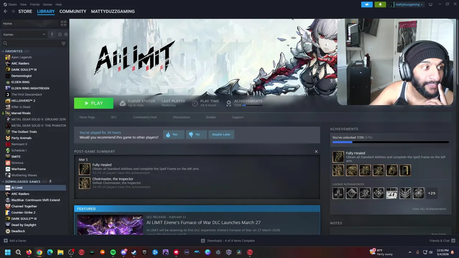The width and height of the screenshot is (459, 258).
Task: Go forward with the Steam navigation arrow
Action: pyautogui.click(x=13, y=11)
